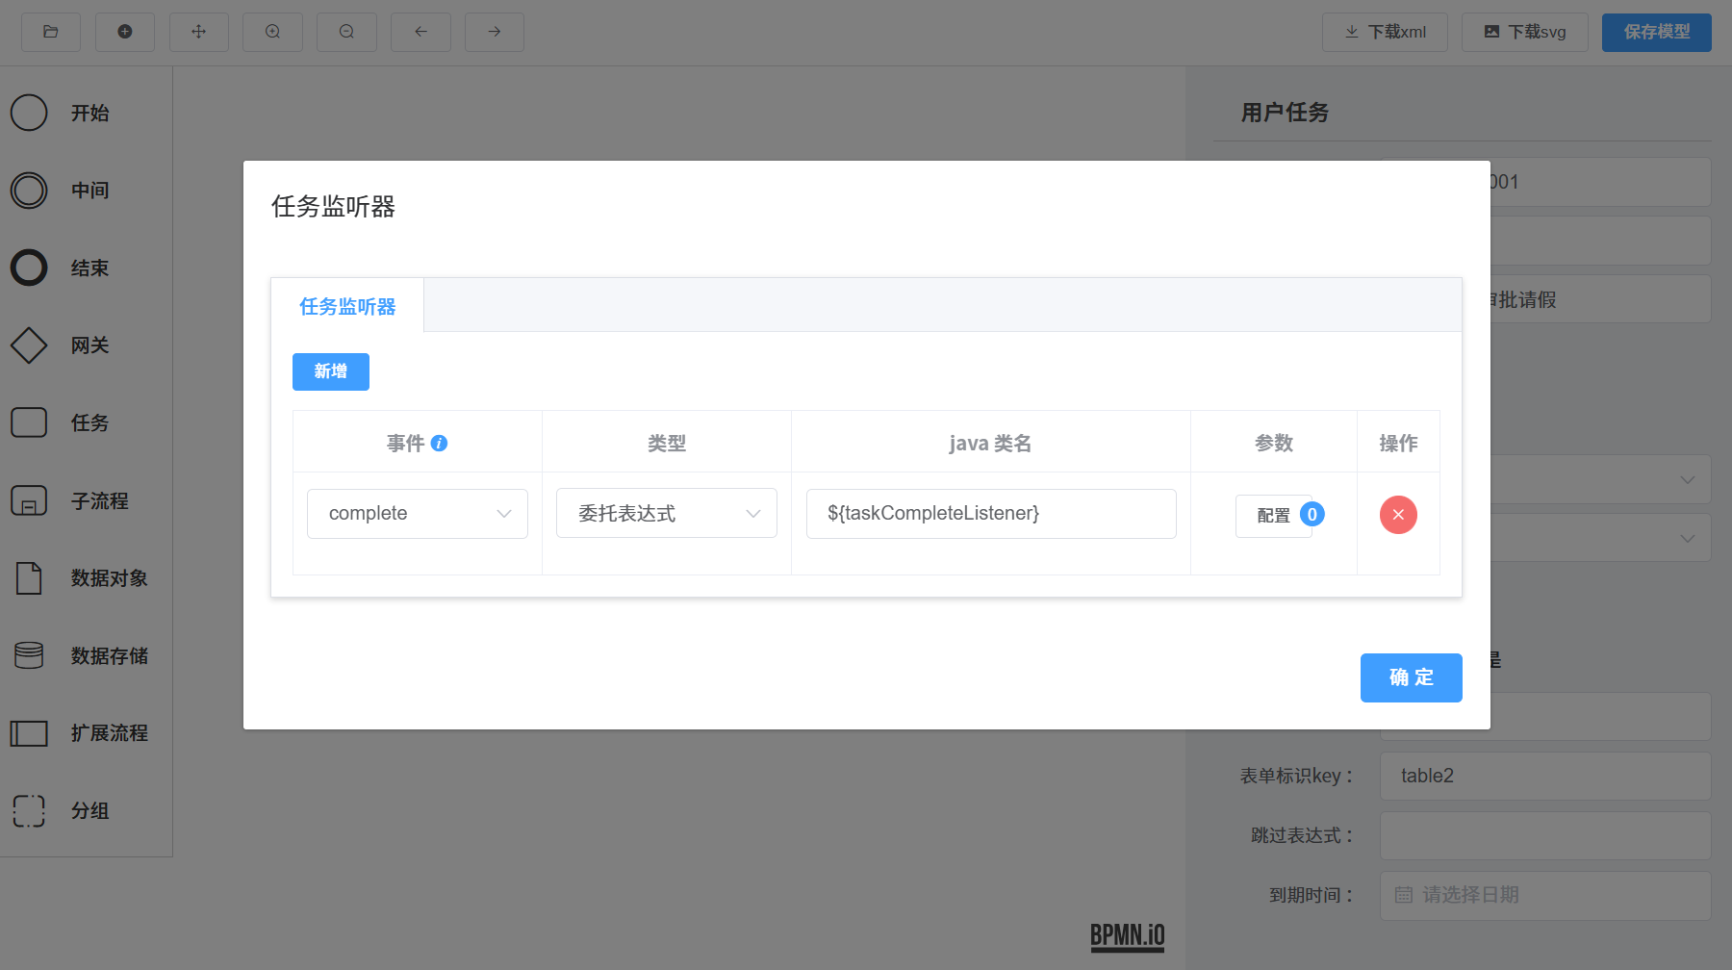Select the Data Store (数据存储) icon

[x=29, y=655]
